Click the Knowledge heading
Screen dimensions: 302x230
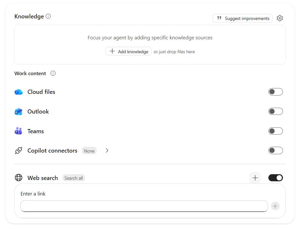[x=29, y=16]
